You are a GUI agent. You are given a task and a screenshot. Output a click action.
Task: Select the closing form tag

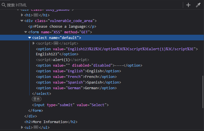click(36, 111)
